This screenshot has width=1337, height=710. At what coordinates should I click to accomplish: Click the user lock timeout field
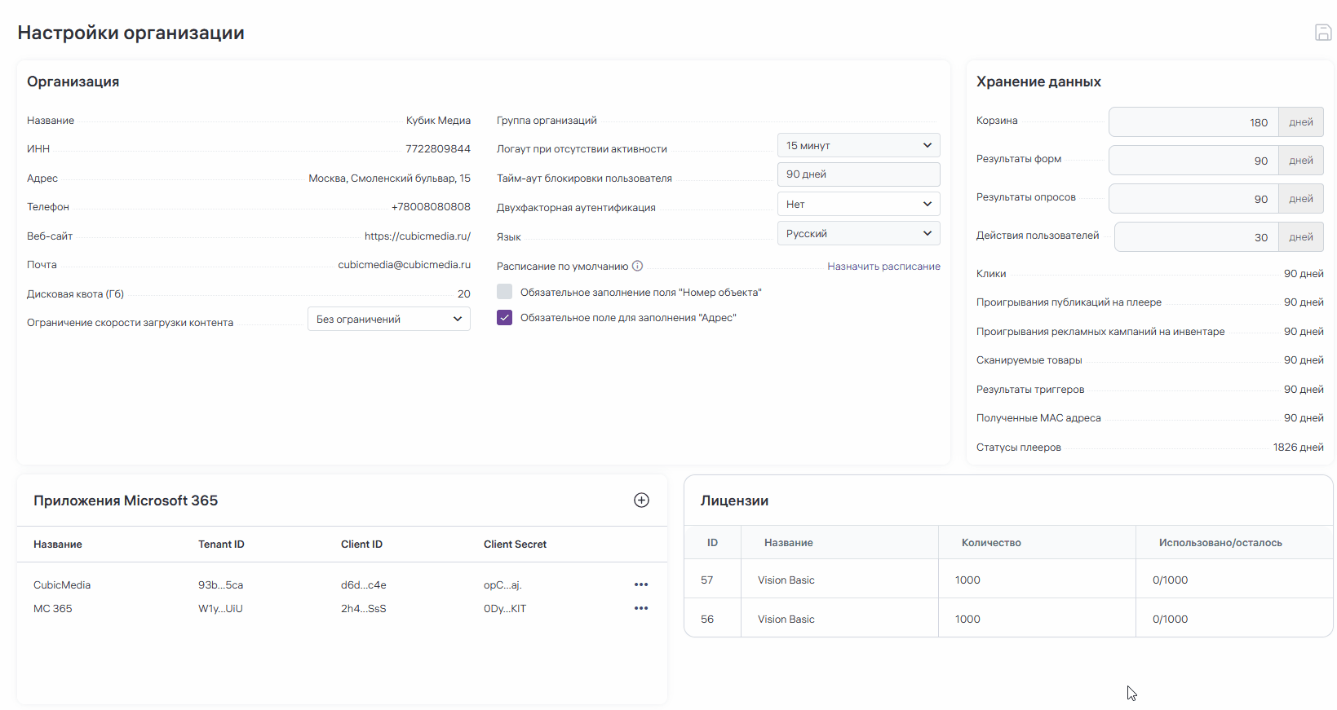(x=858, y=174)
